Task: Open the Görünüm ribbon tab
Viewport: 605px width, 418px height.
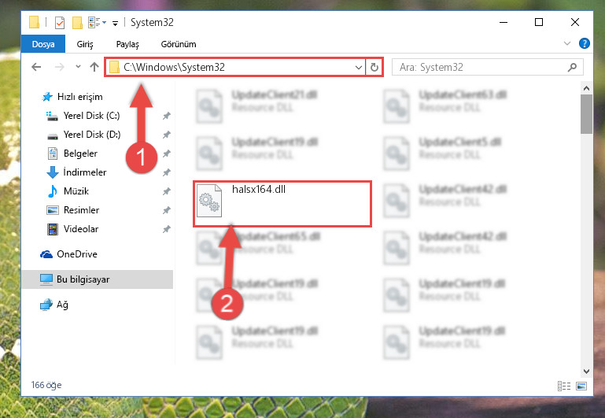Action: 179,44
